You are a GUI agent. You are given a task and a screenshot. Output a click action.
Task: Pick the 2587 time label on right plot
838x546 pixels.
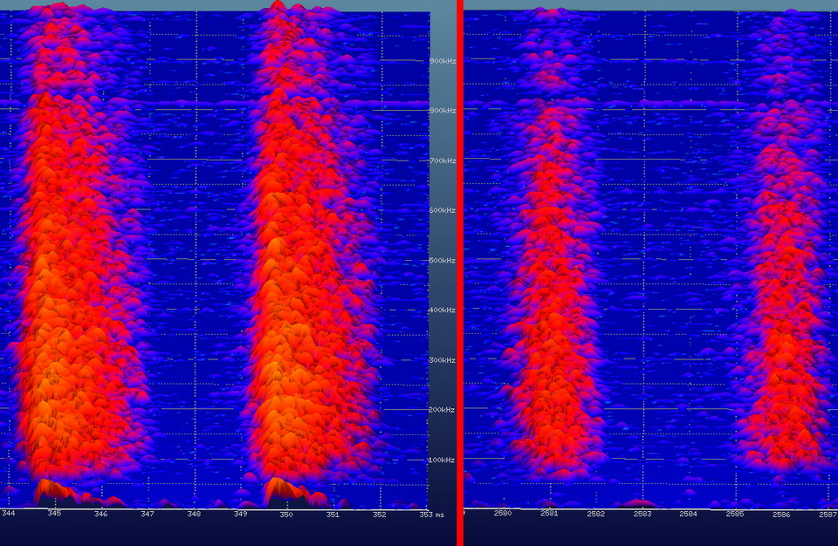tap(828, 515)
